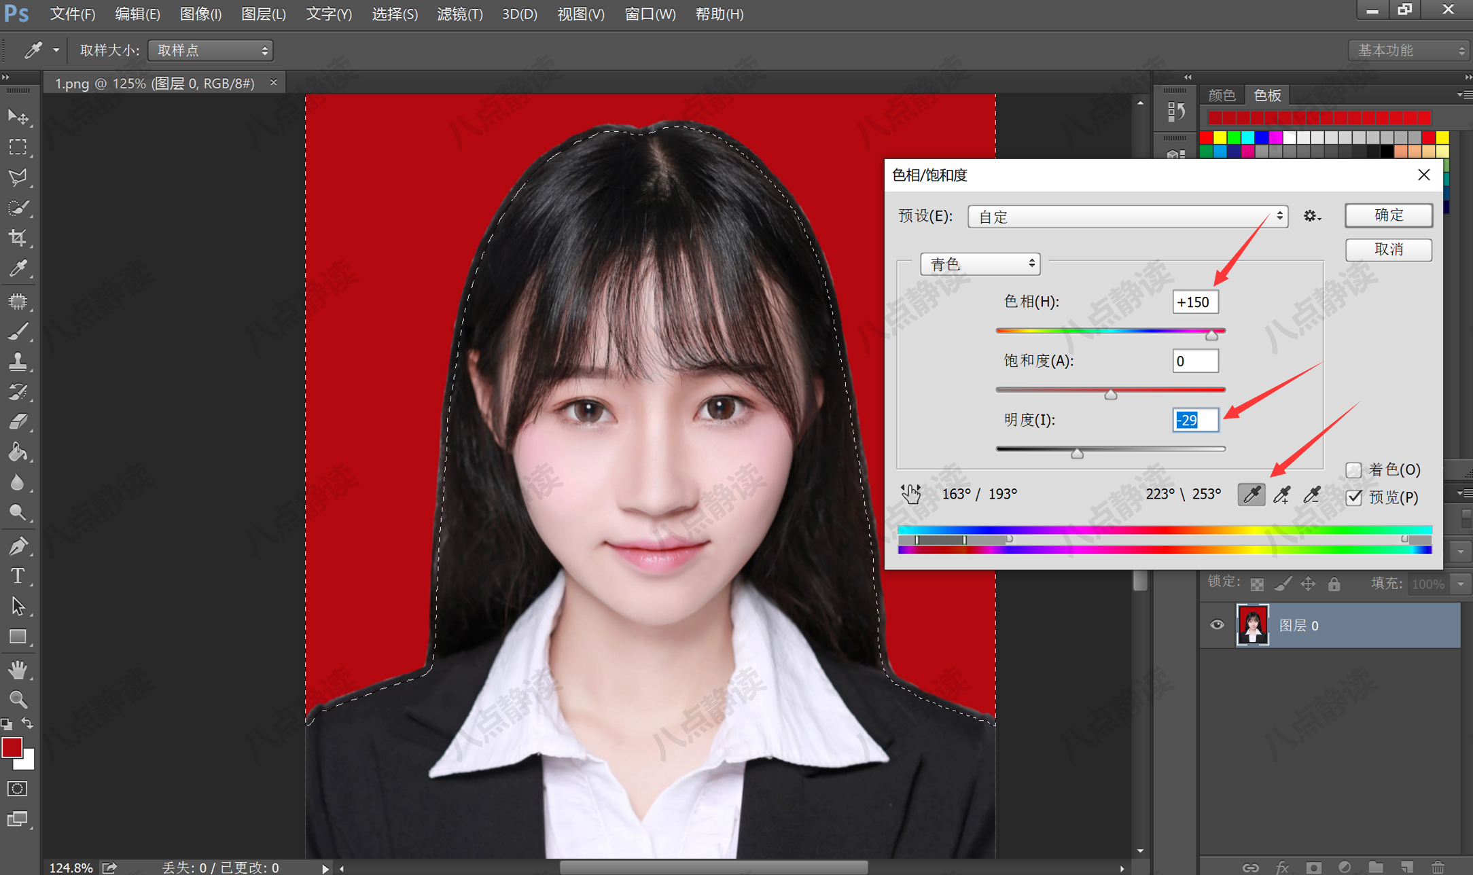Select the Hand tool in the toolbox
This screenshot has height=875, width=1473.
coord(18,670)
